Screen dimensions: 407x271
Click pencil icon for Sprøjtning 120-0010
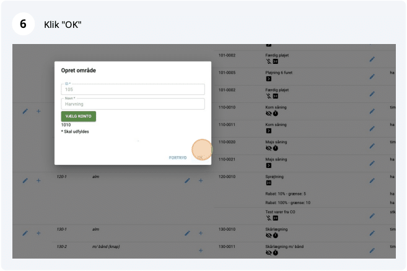point(372,180)
